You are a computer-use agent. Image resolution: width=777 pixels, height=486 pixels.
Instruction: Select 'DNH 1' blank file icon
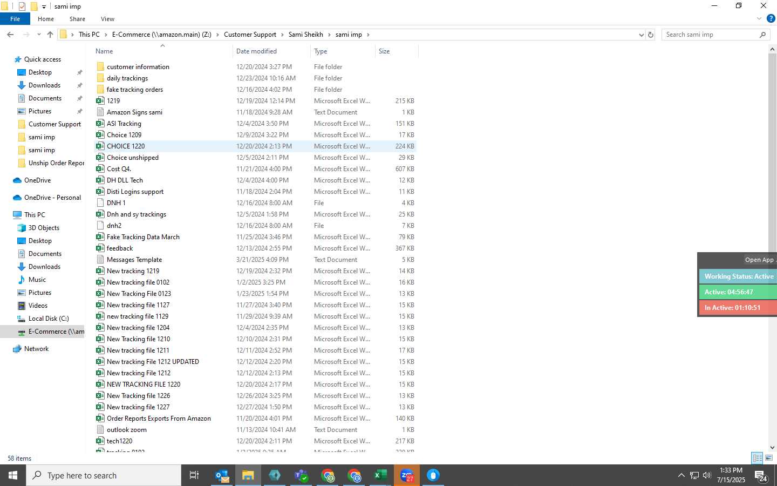pyautogui.click(x=100, y=203)
